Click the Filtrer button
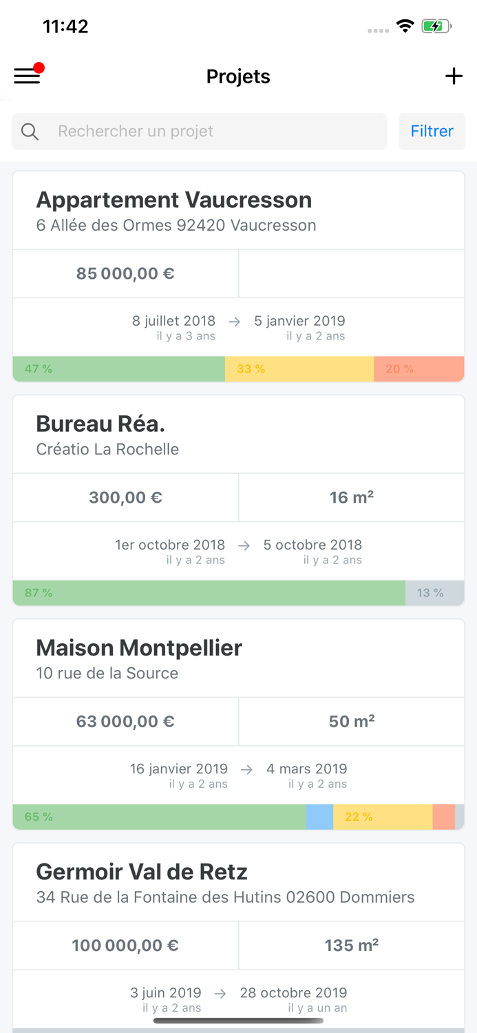 (x=432, y=132)
